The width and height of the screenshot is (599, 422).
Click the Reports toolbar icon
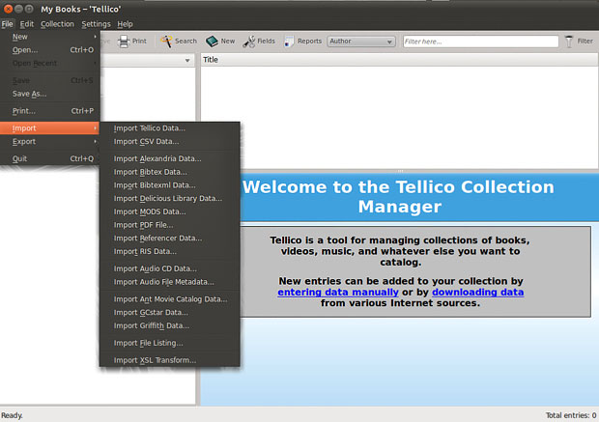(289, 42)
